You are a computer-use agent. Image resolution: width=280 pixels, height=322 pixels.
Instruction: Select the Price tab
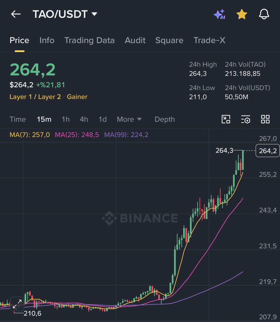pos(19,40)
